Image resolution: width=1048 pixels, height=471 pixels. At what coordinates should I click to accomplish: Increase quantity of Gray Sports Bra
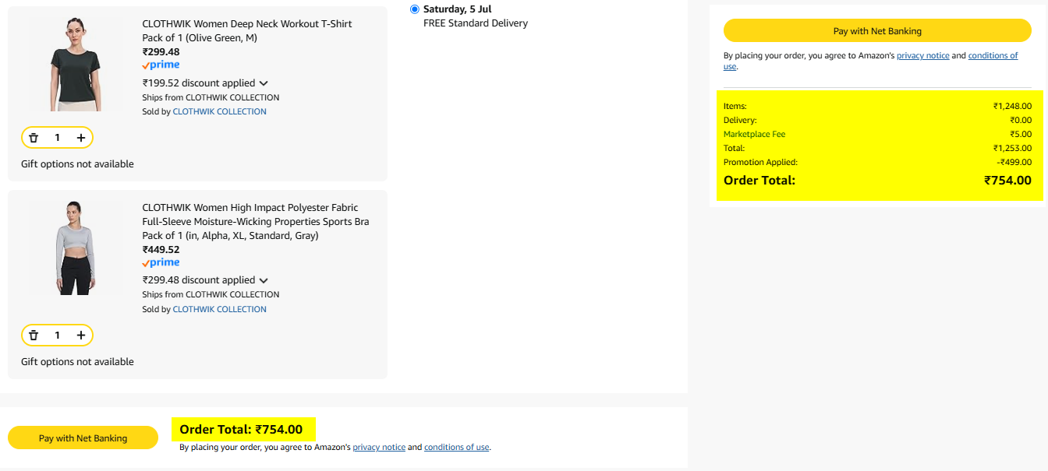[81, 336]
